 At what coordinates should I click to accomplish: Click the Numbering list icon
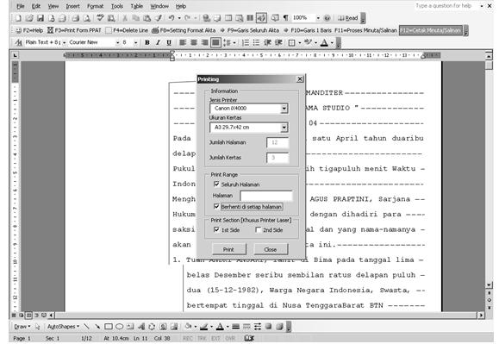click(246, 42)
